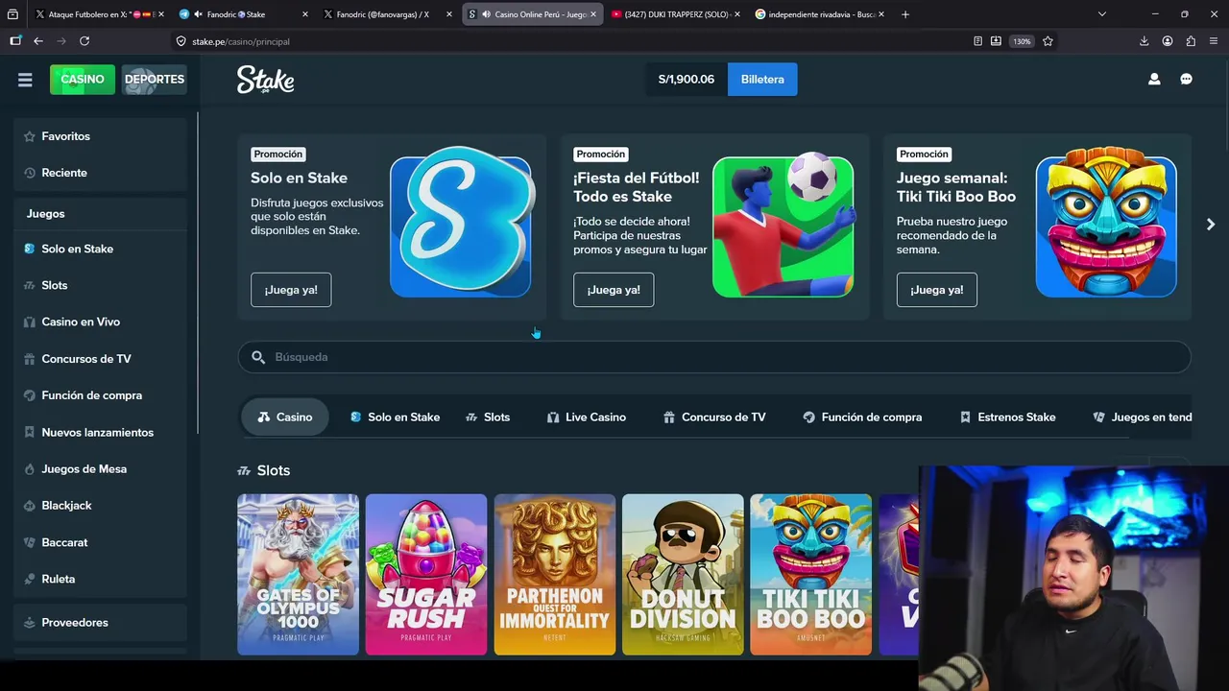The image size is (1229, 691).
Task: Select the Slots category tab
Action: click(488, 417)
